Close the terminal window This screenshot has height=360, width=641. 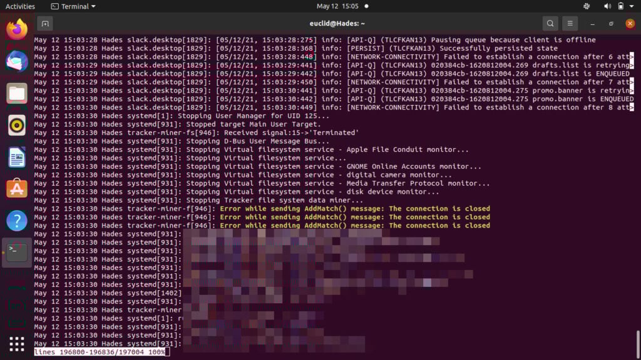[x=630, y=24]
